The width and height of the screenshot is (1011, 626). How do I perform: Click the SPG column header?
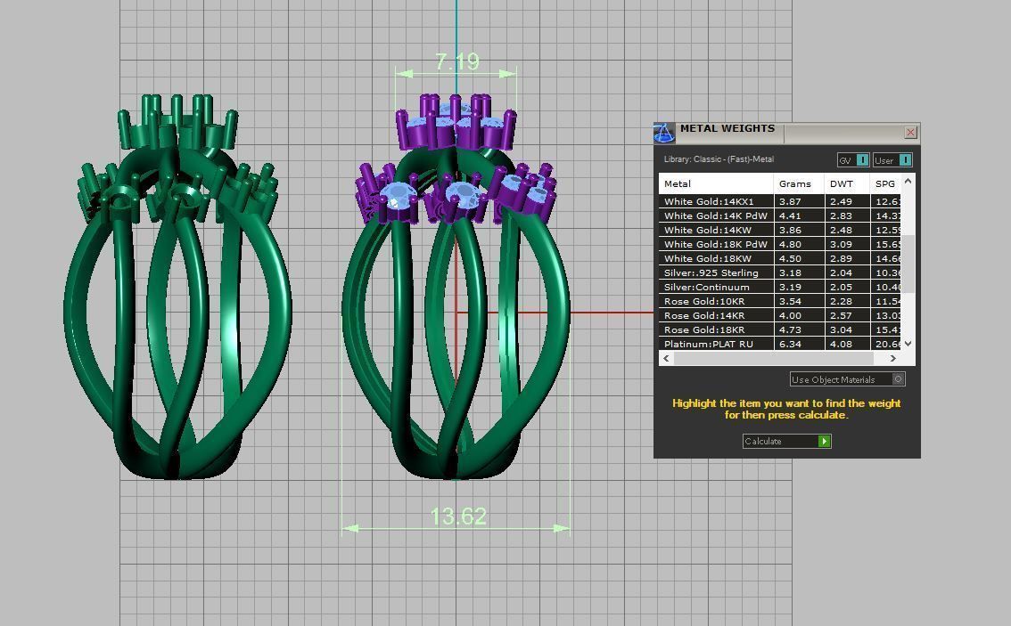point(885,183)
